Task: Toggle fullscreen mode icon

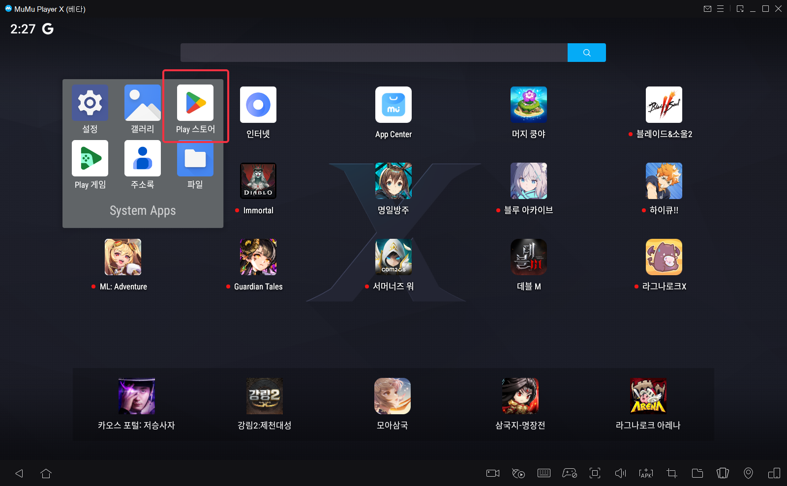Action: click(x=595, y=473)
